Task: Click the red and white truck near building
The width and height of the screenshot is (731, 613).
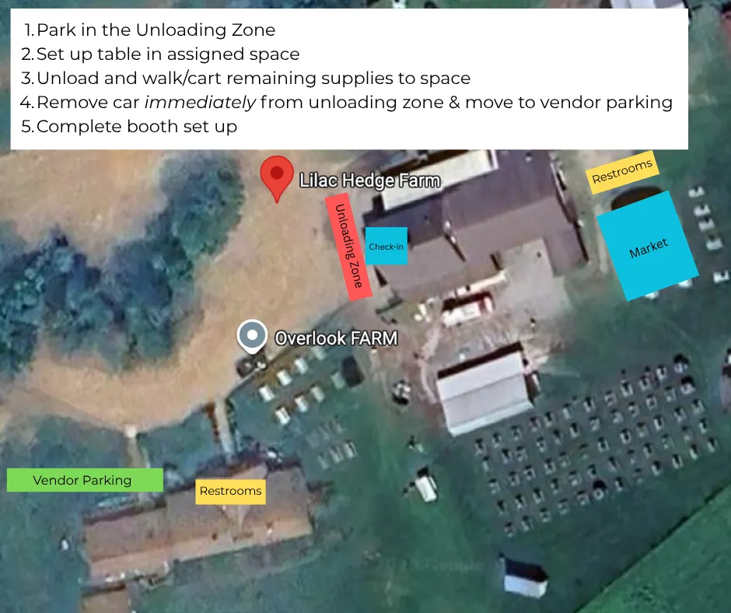Action: (x=467, y=309)
